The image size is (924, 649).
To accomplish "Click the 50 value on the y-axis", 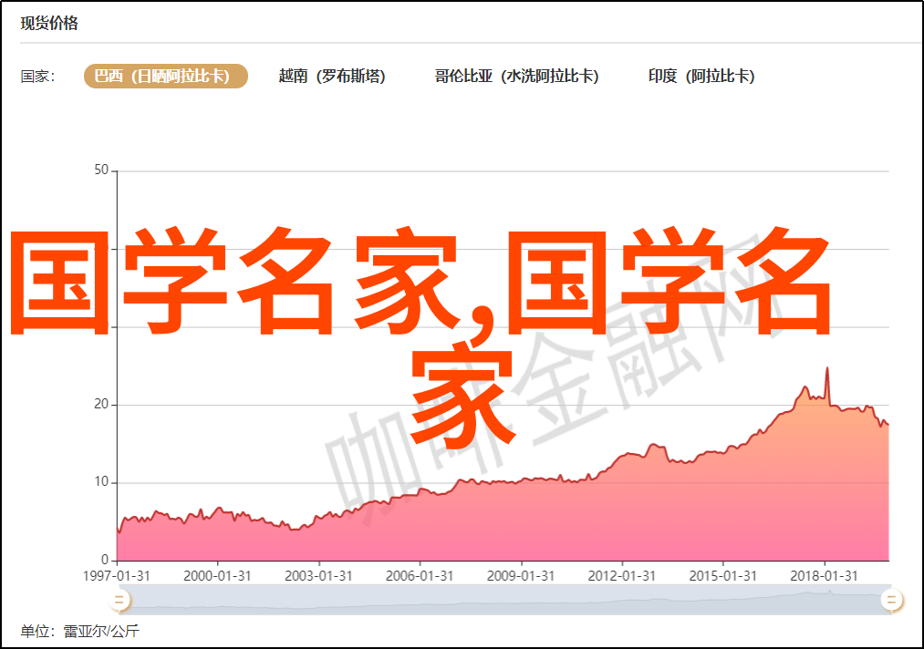I will click(x=101, y=170).
